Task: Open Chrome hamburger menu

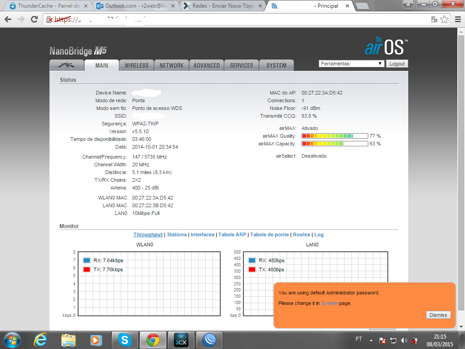Action: click(458, 20)
